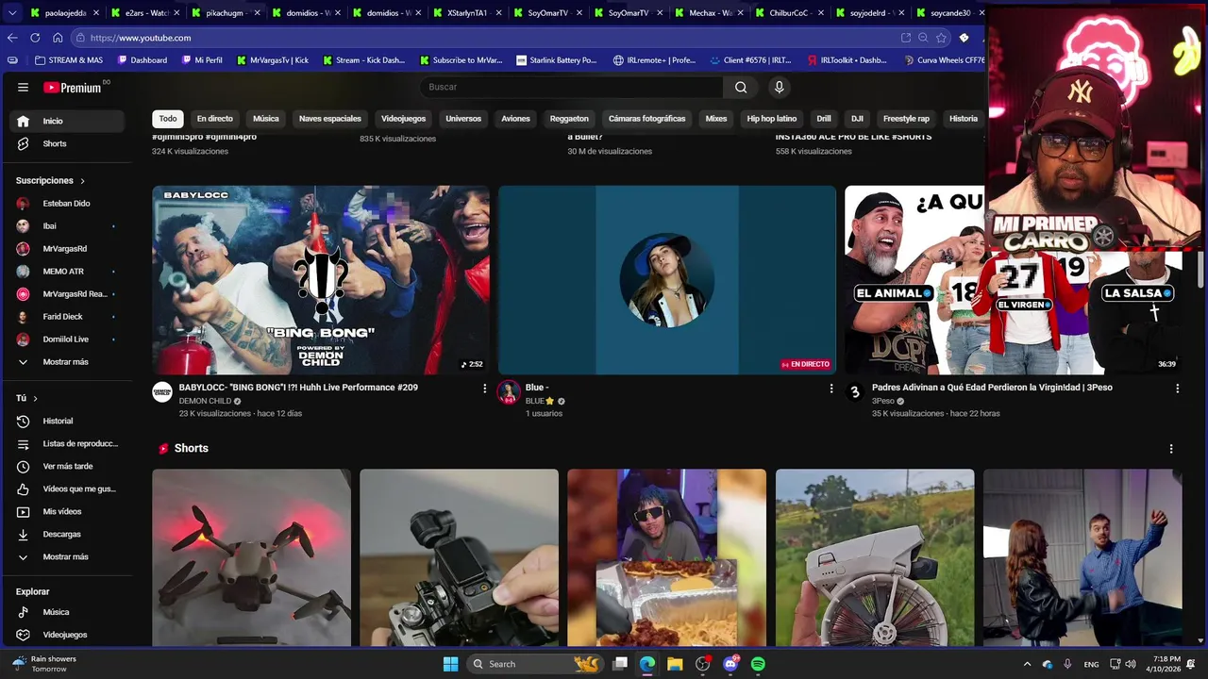Open the taskbar clock showing 7:18 PM
The image size is (1208, 679).
click(1166, 664)
